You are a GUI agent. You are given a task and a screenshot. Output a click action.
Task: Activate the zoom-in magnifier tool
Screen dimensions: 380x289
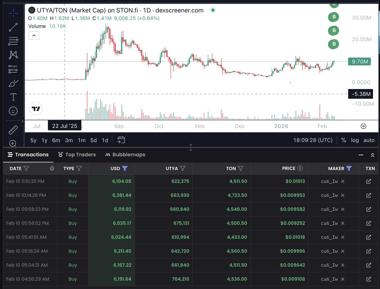click(x=13, y=143)
